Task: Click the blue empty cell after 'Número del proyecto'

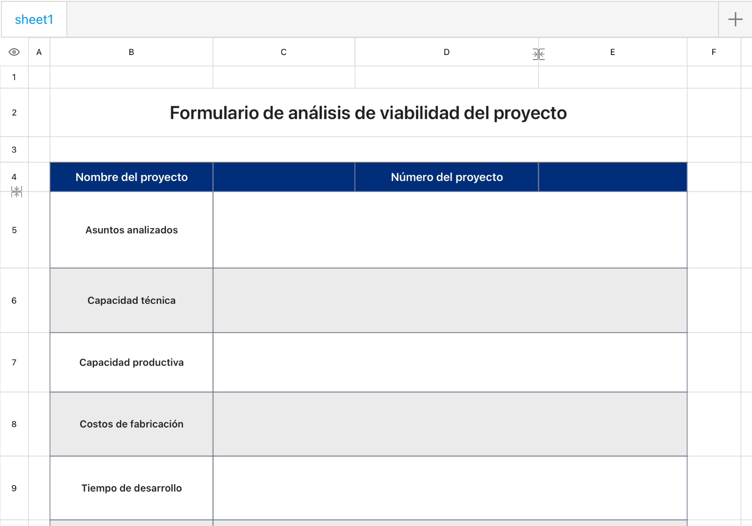Action: [613, 177]
